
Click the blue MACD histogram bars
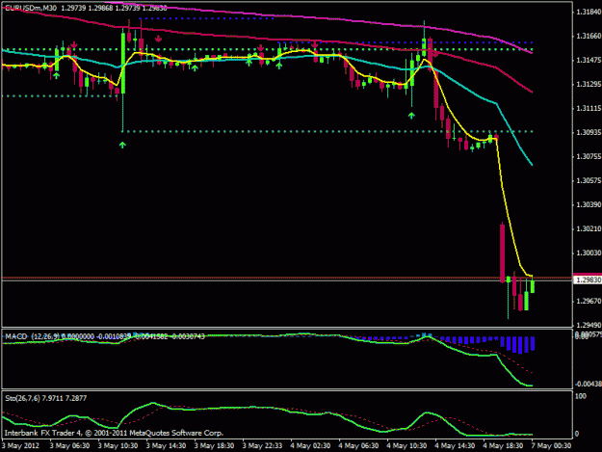[x=517, y=344]
